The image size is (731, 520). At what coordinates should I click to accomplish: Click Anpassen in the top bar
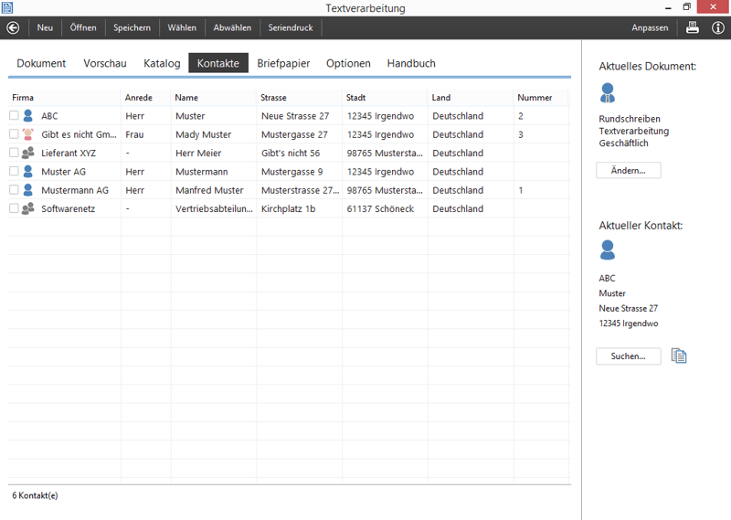pyautogui.click(x=650, y=27)
